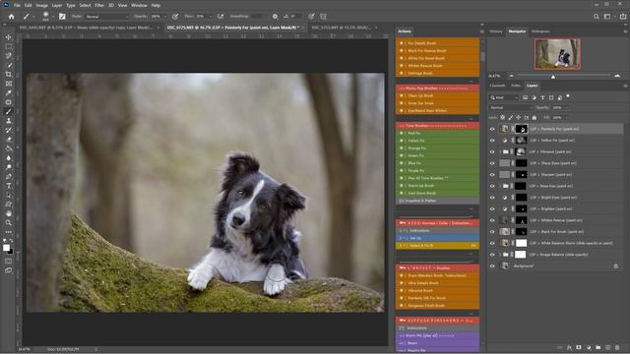Select the Brush tool in the toolbox
Viewport: 630px width, 354px height.
(9, 111)
